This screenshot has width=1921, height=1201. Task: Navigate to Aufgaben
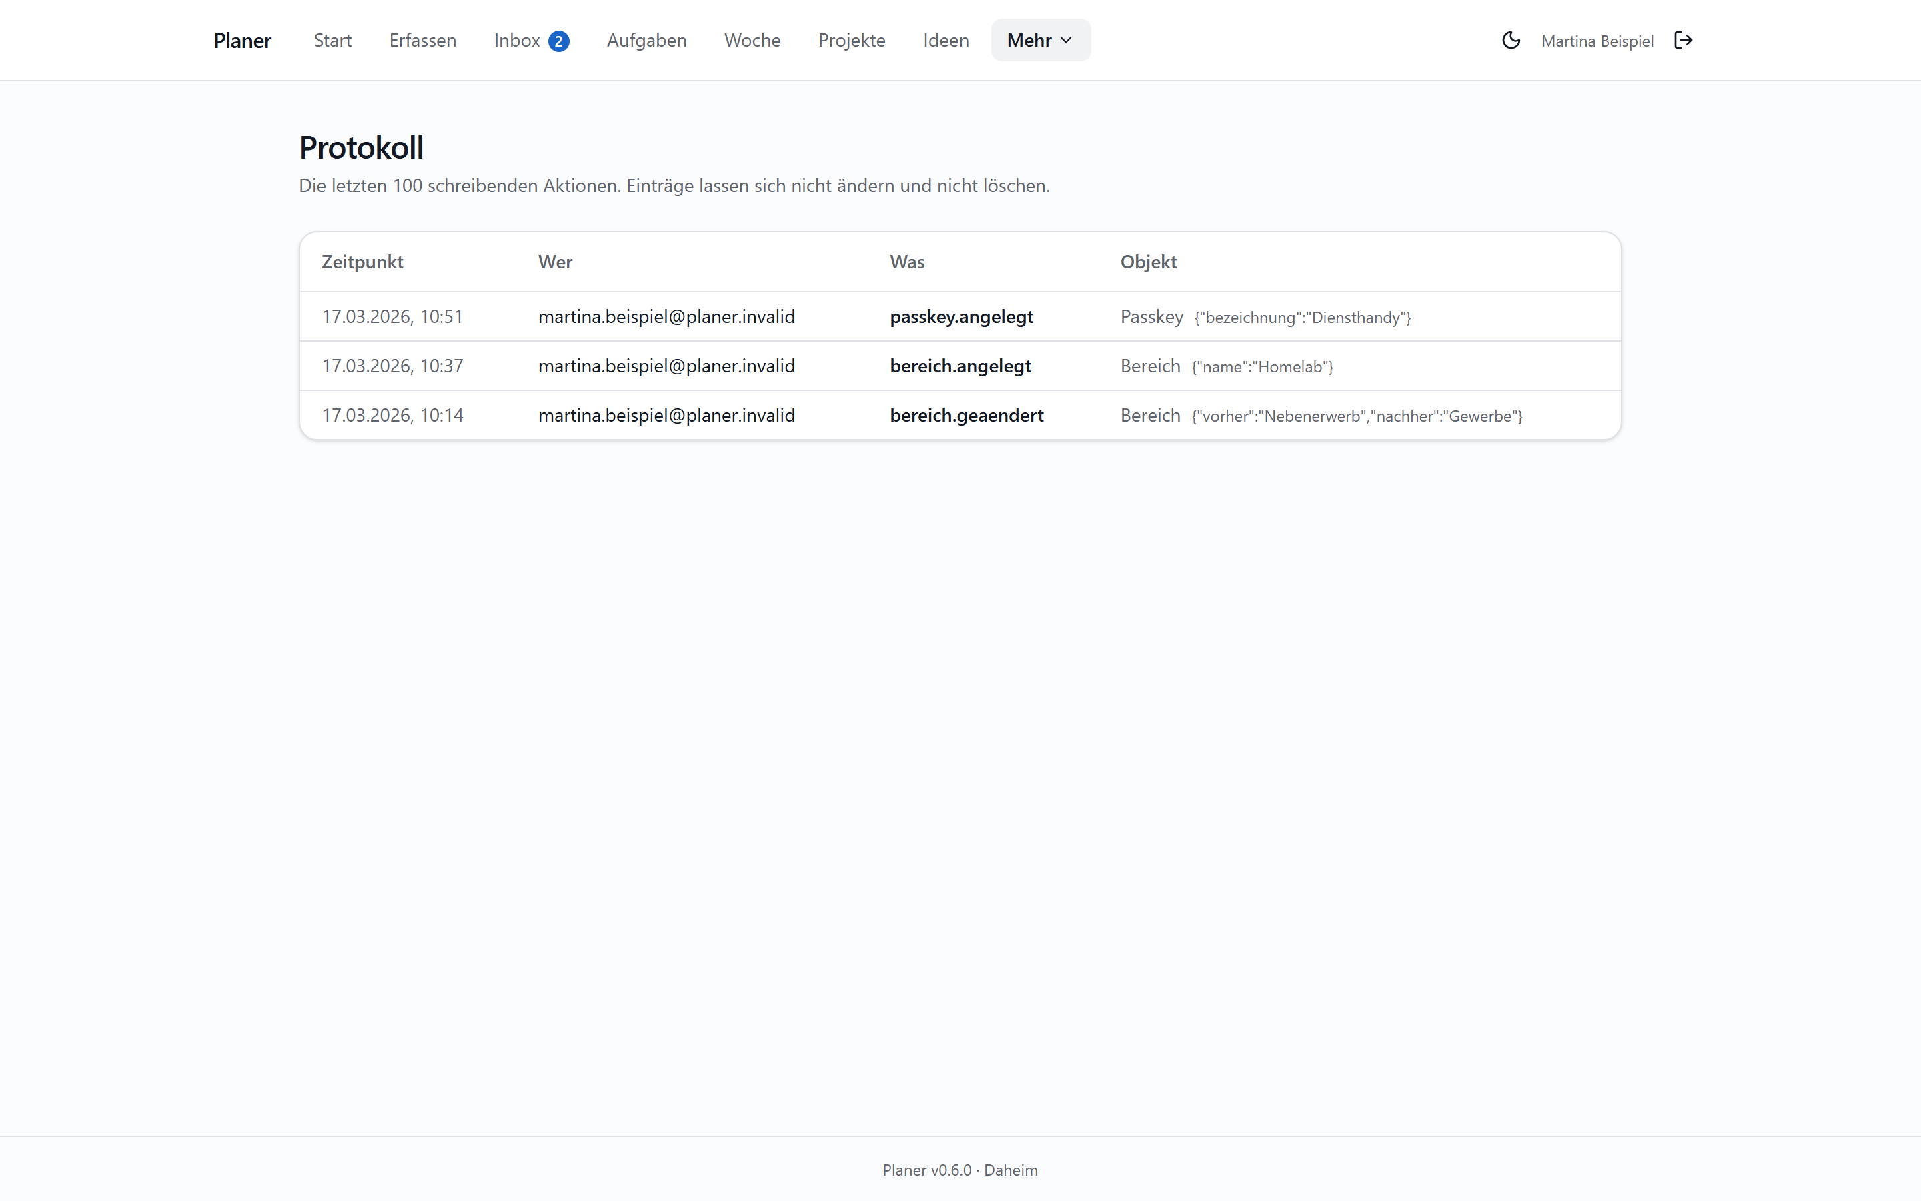click(x=646, y=41)
